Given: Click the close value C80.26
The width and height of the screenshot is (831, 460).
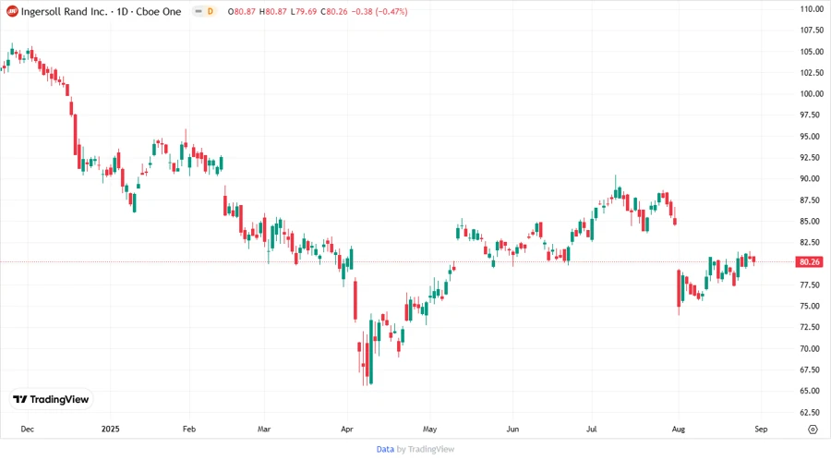Looking at the screenshot, I should click(334, 11).
